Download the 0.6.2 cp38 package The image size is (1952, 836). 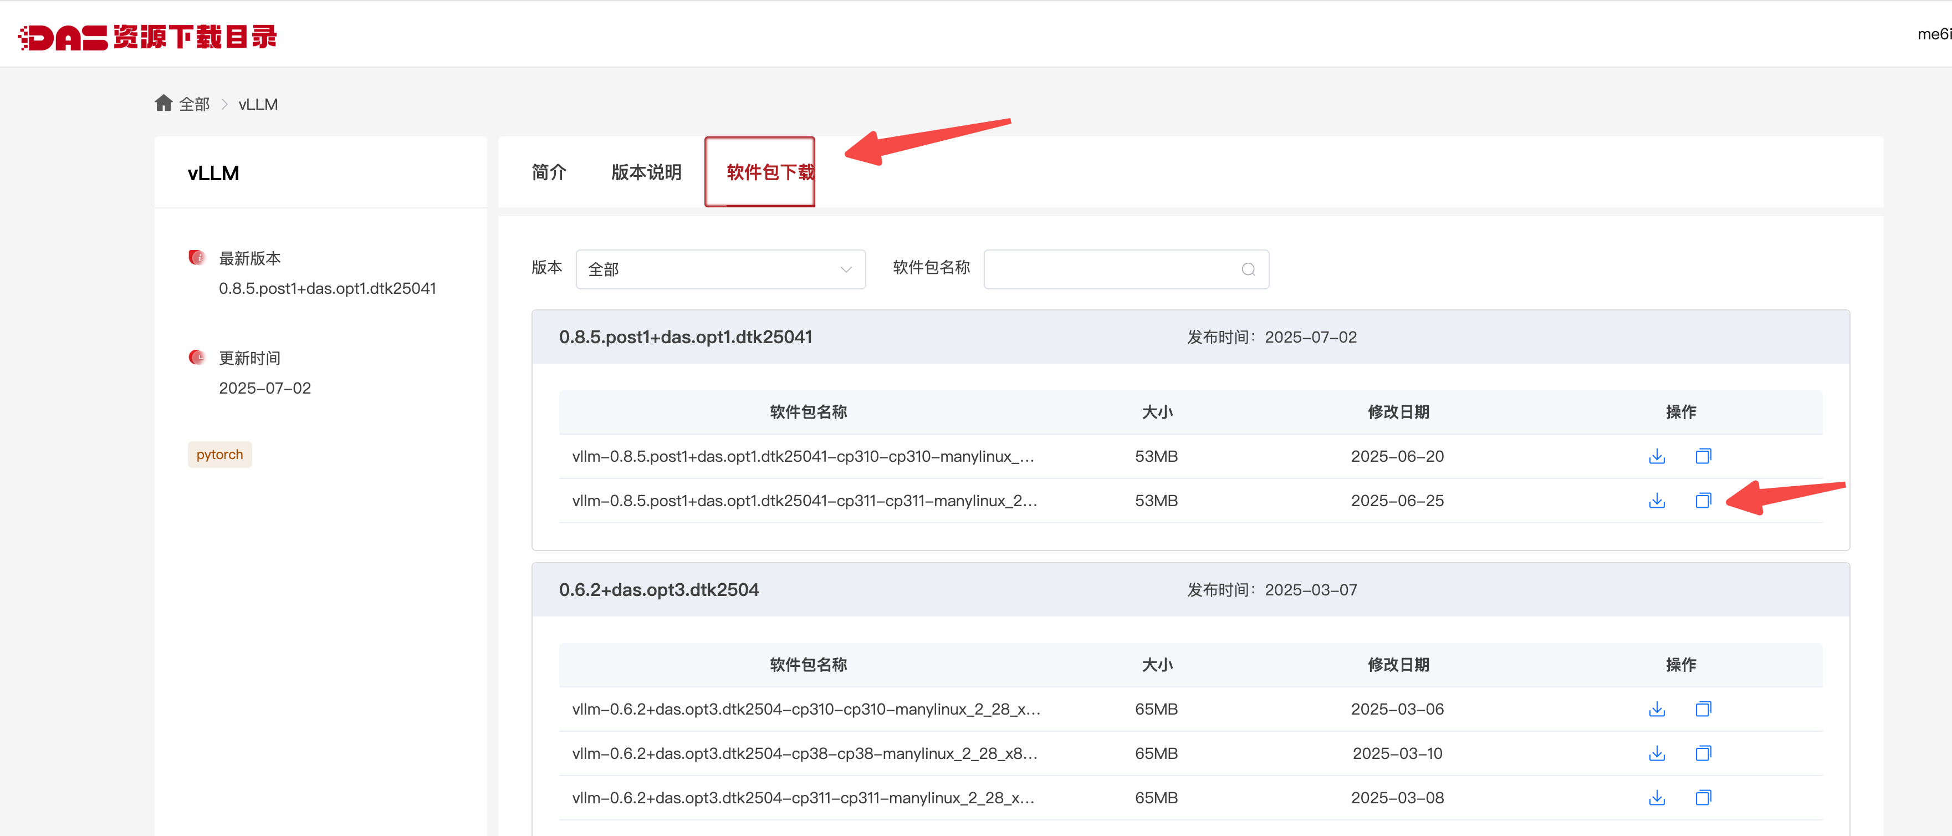pos(1657,753)
